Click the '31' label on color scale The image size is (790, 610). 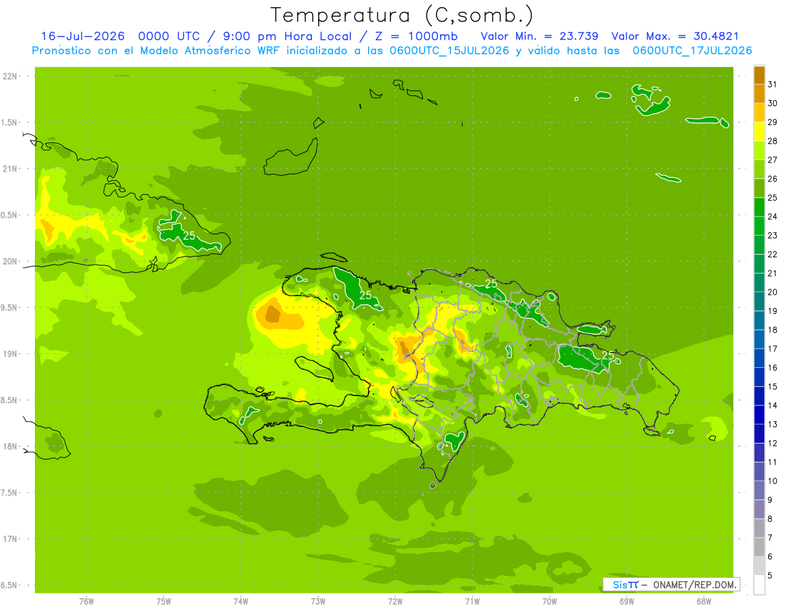772,84
